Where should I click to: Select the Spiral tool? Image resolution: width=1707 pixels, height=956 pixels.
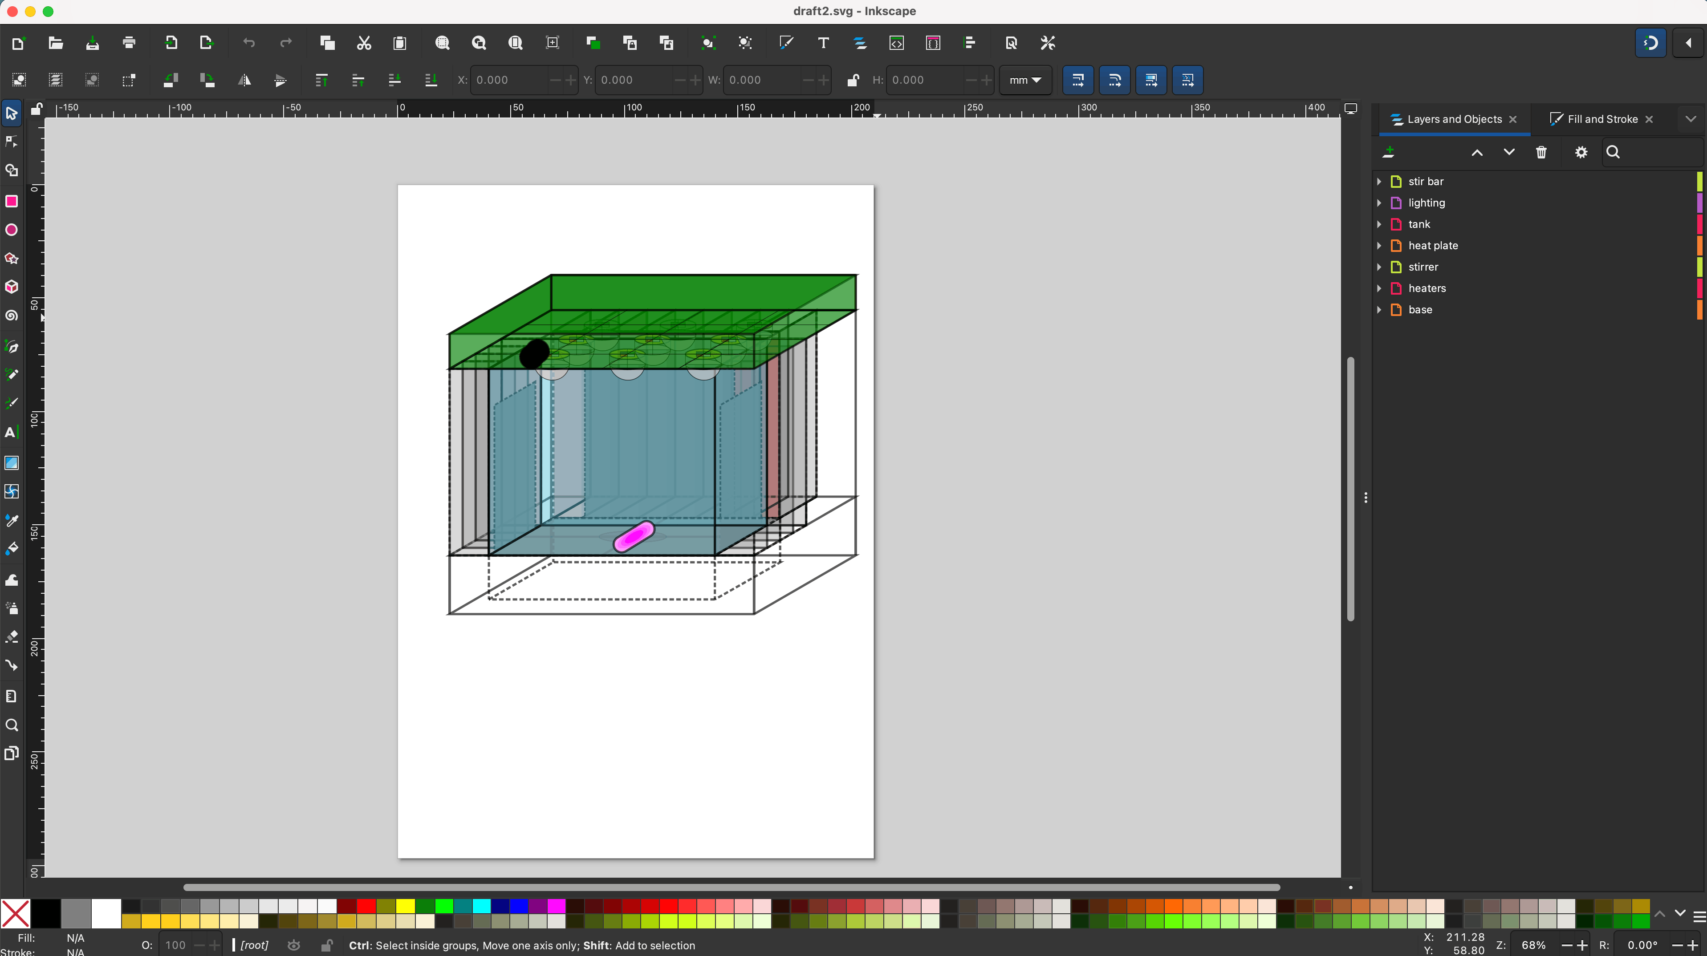click(x=11, y=316)
